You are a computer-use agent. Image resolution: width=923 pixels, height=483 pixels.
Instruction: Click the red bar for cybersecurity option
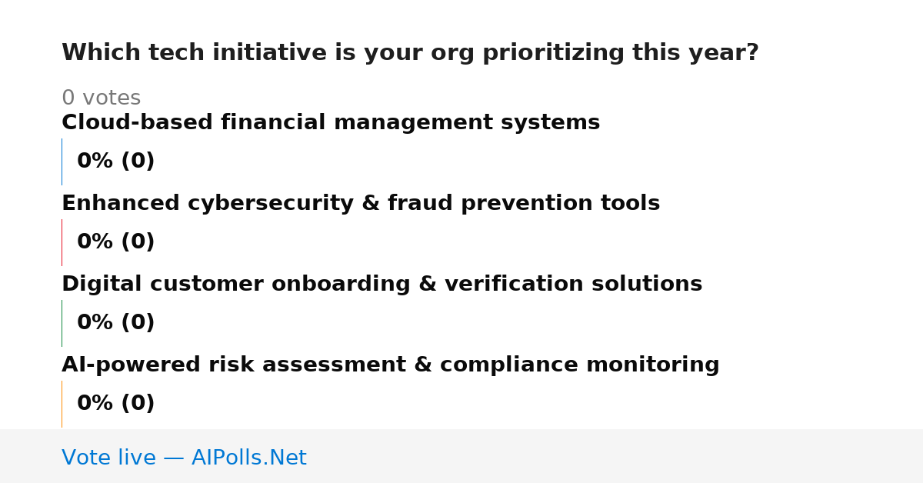62,242
